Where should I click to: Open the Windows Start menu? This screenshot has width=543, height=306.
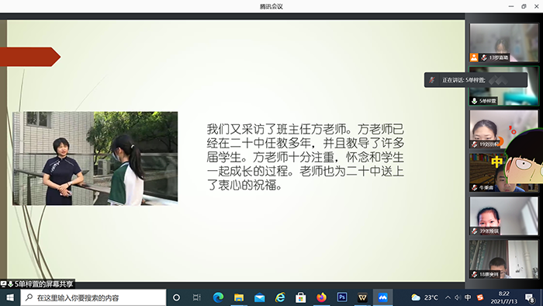(x=10, y=297)
